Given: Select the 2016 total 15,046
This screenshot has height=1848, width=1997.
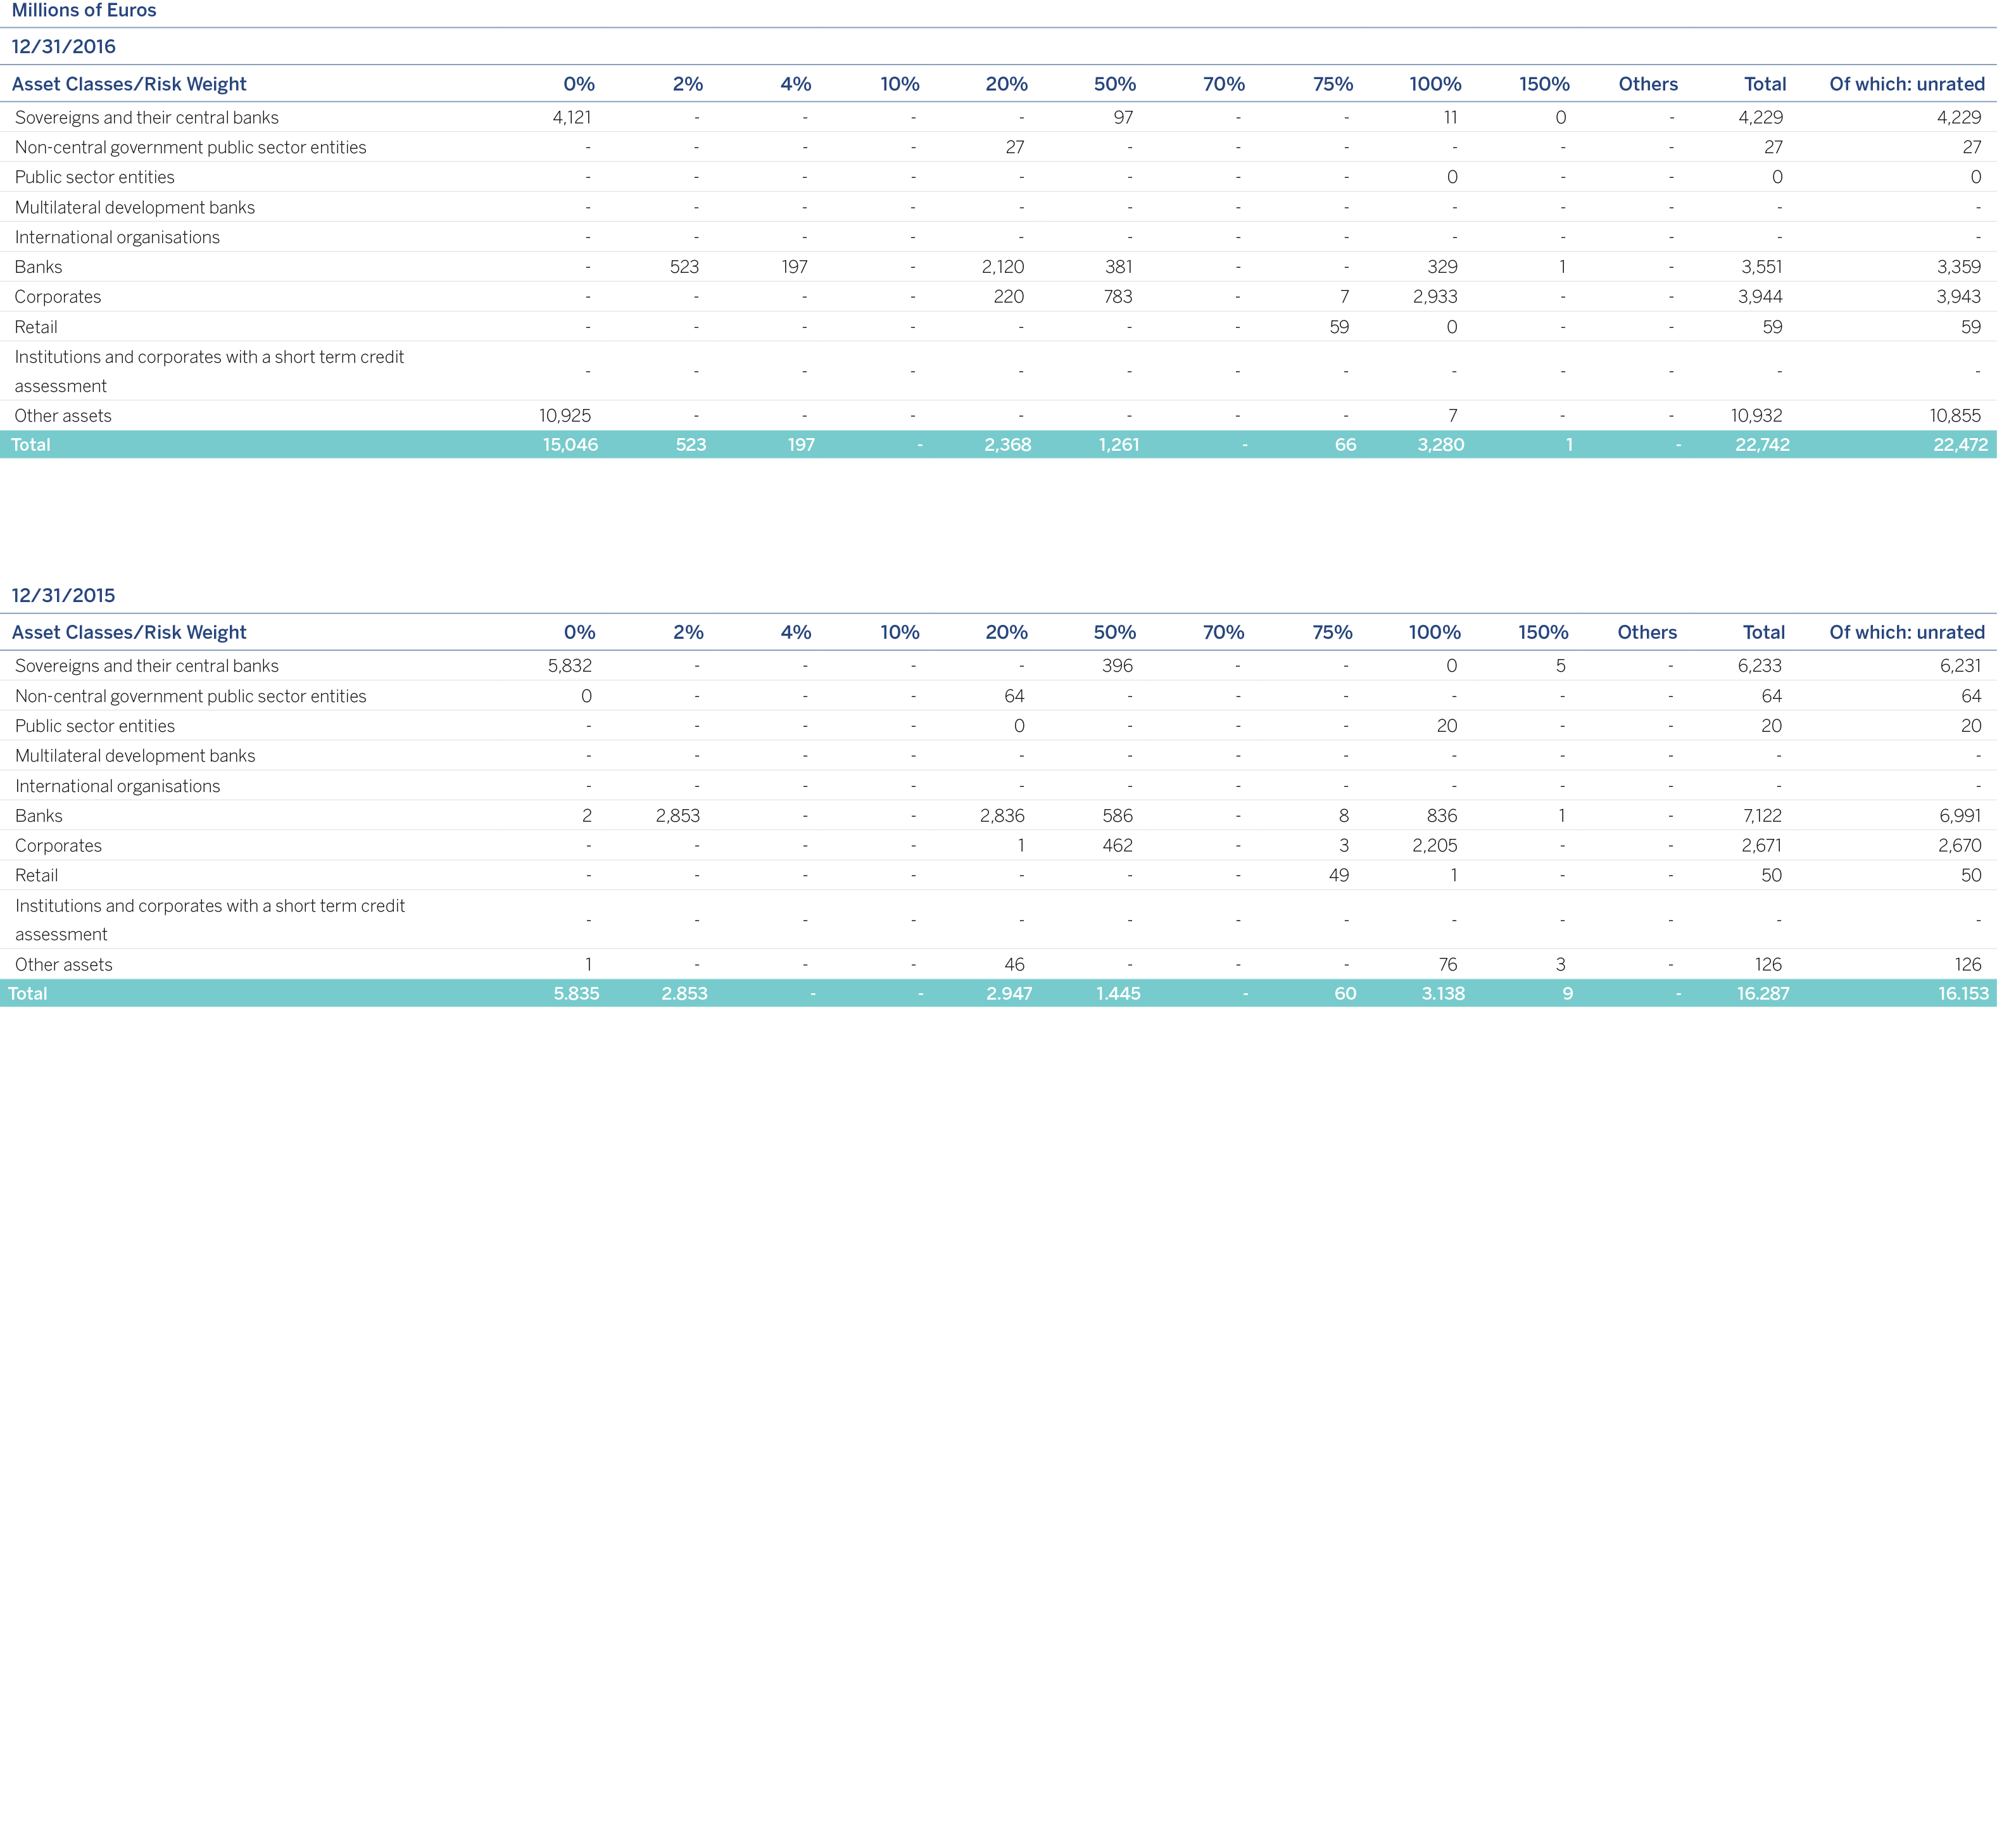Looking at the screenshot, I should (571, 446).
